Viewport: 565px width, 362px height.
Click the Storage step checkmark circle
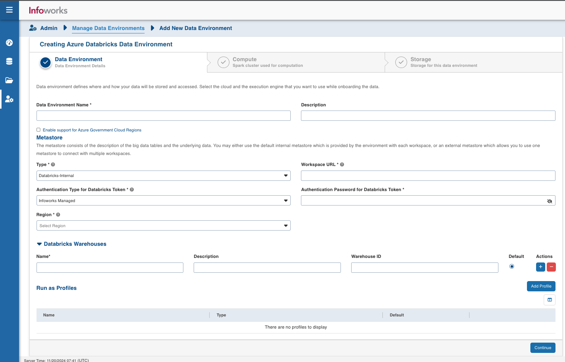click(x=401, y=62)
